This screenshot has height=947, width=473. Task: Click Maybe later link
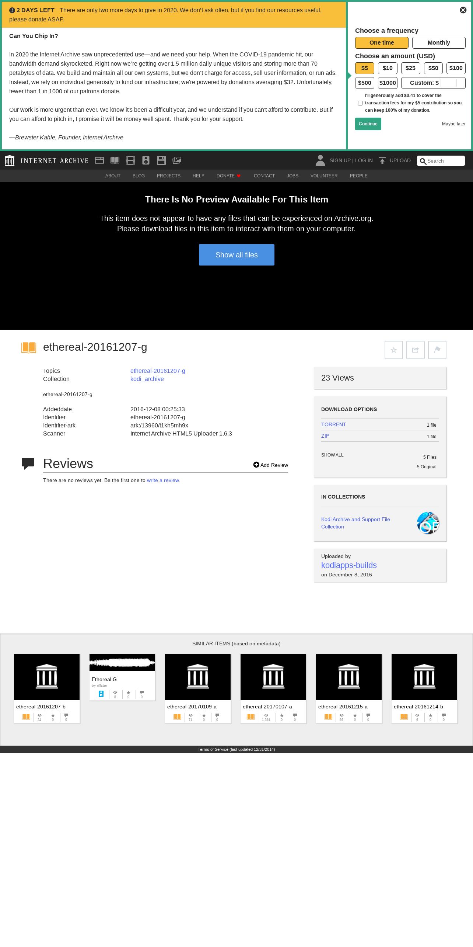454,124
